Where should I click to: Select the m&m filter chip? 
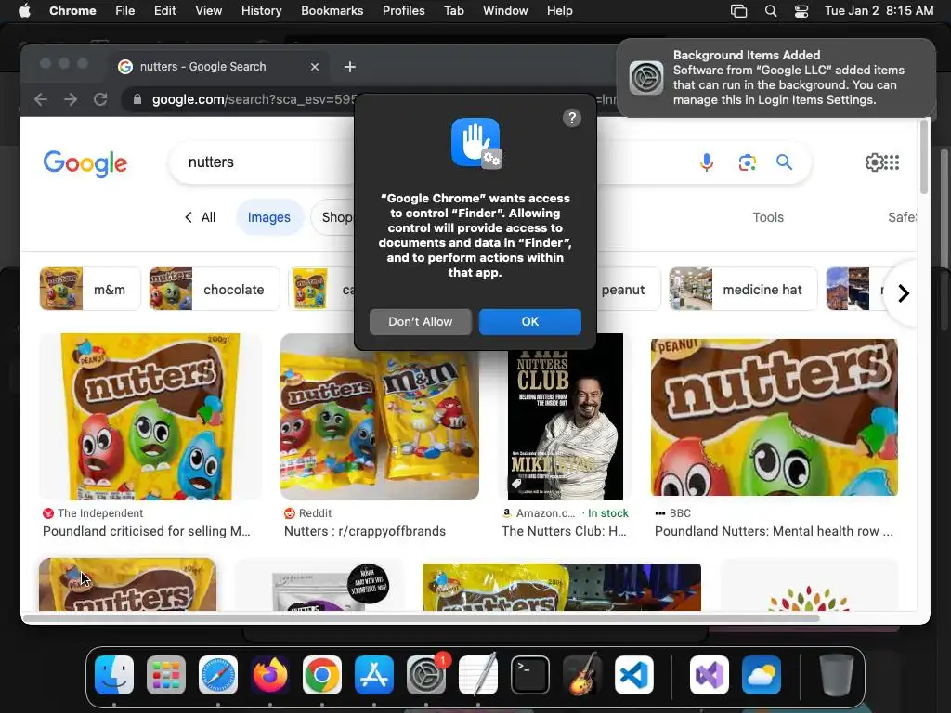(90, 290)
